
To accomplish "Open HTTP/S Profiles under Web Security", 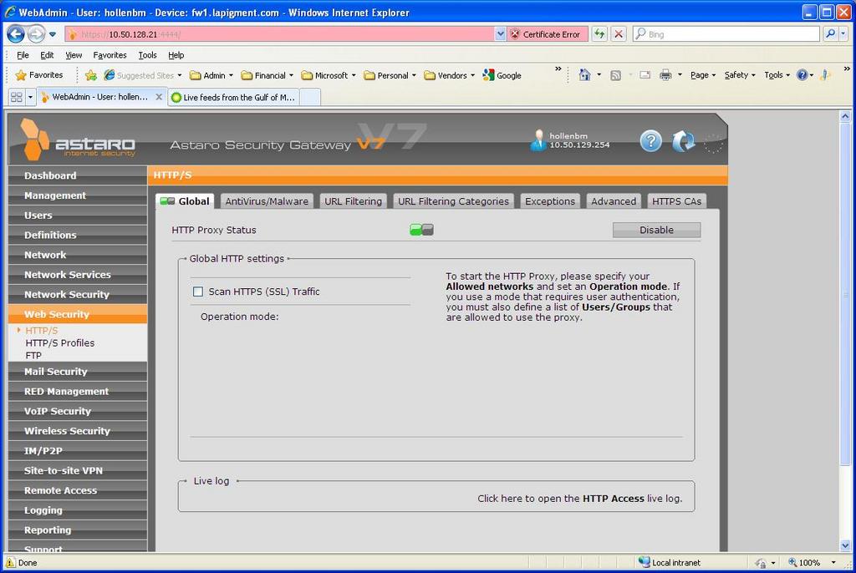I will click(x=60, y=343).
